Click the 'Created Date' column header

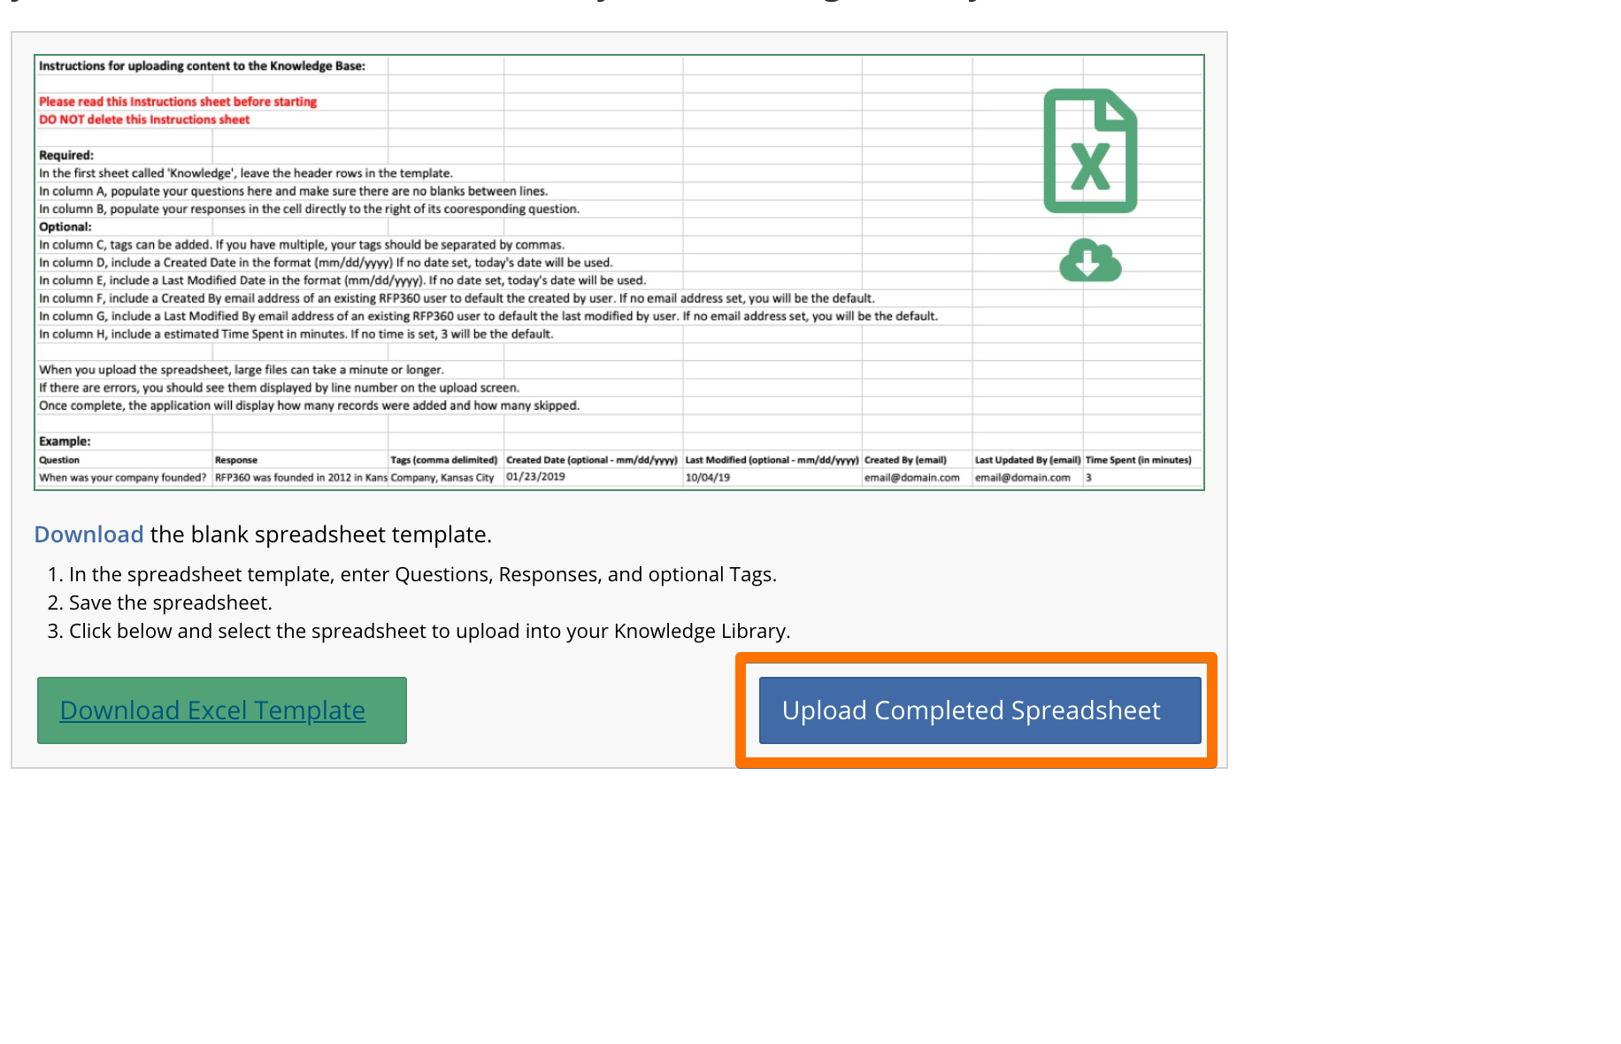coord(592,460)
